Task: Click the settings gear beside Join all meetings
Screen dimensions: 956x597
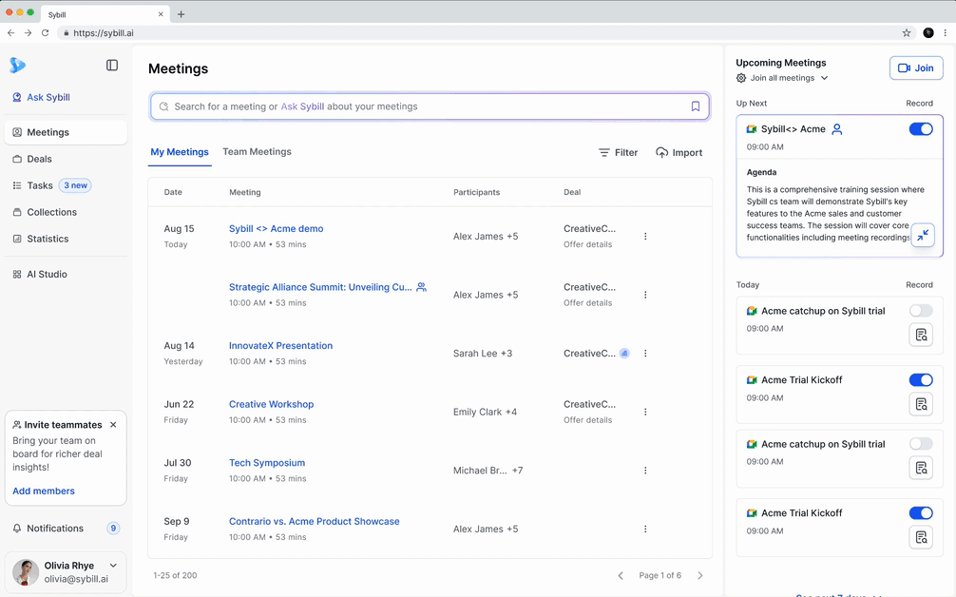Action: click(741, 78)
